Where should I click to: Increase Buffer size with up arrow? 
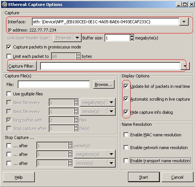click(132, 36)
